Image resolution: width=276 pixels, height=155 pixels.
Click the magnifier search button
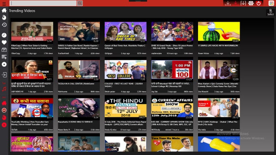80,3
